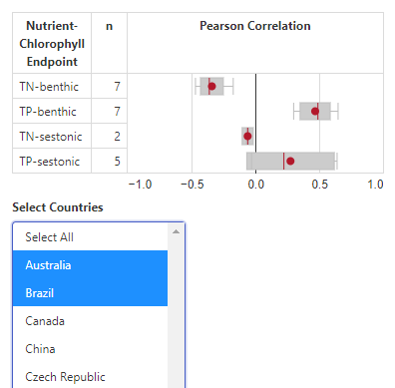
Task: Click the listbox scroll up arrow
Action: coord(176,231)
